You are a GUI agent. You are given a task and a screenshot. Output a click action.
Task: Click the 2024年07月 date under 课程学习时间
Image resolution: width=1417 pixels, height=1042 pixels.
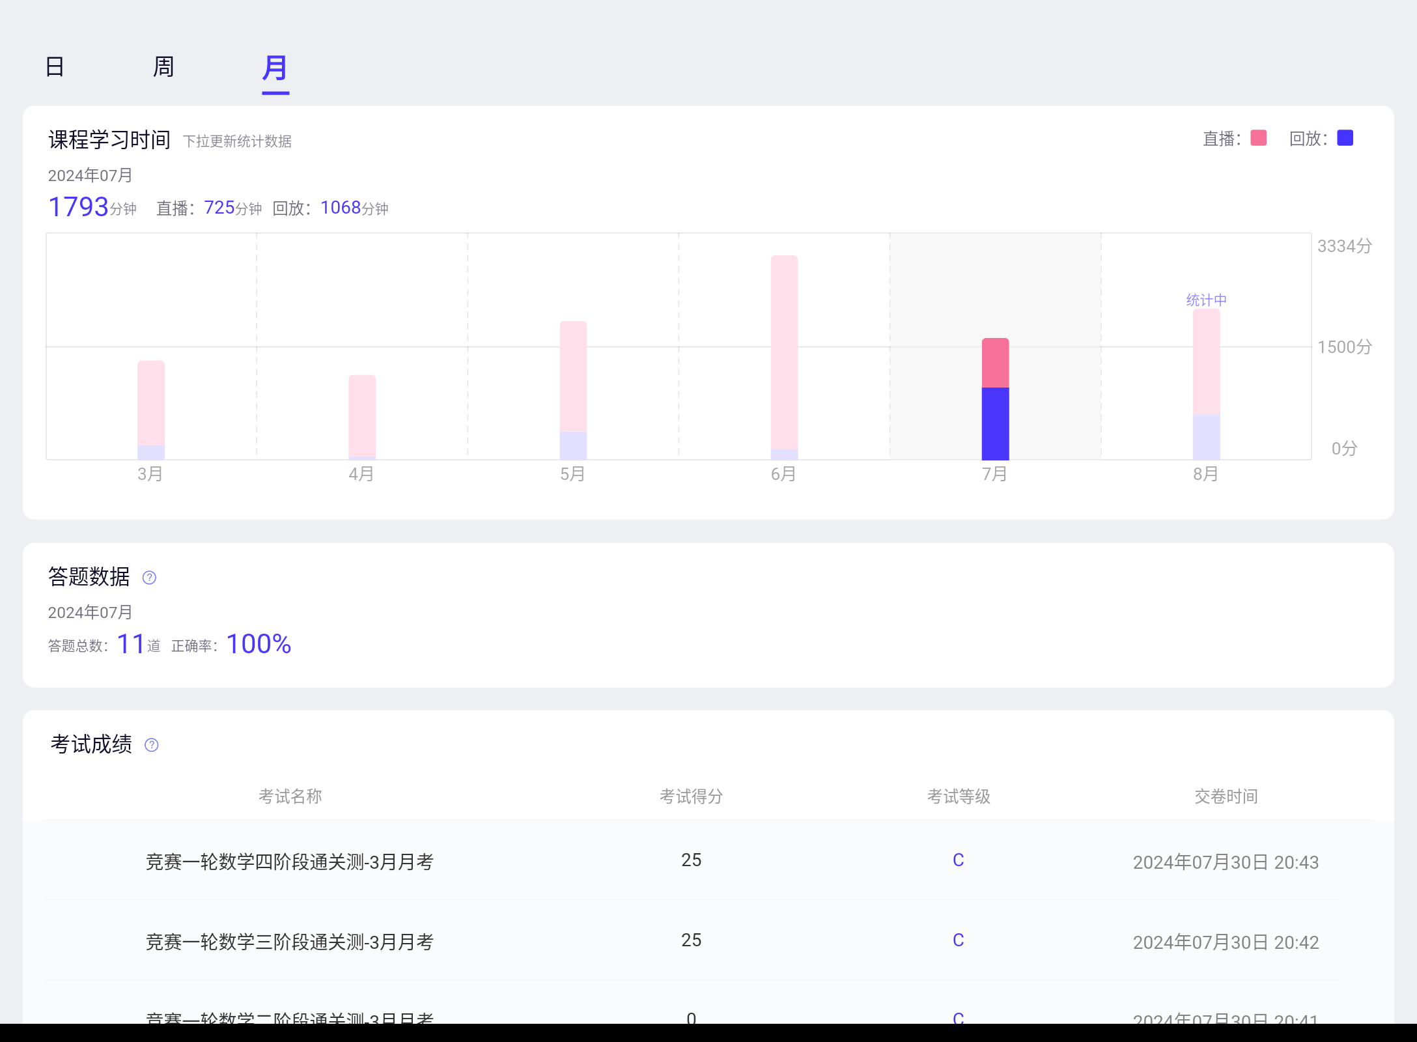click(91, 175)
